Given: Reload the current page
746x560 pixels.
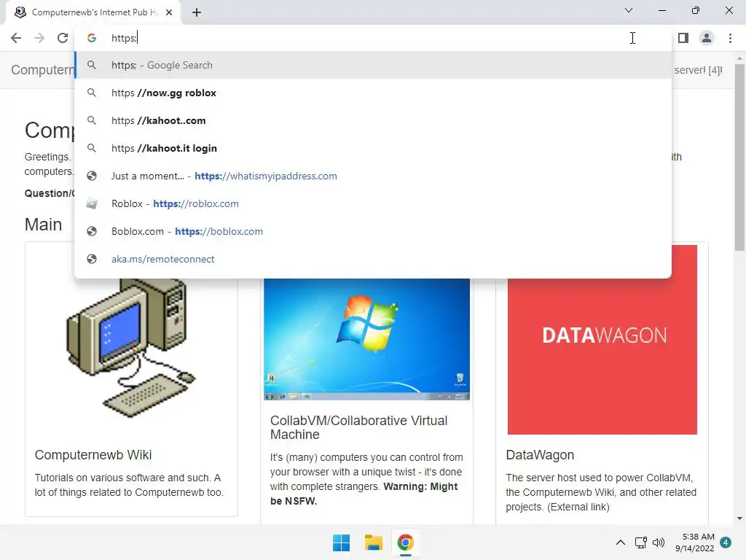Looking at the screenshot, I should 63,38.
